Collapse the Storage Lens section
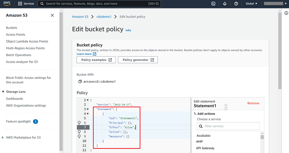This screenshot has height=153, width=289. pyautogui.click(x=3, y=92)
